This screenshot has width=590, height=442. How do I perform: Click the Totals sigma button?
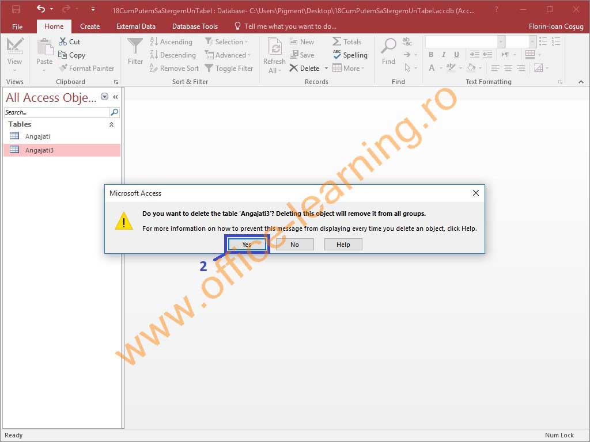346,41
